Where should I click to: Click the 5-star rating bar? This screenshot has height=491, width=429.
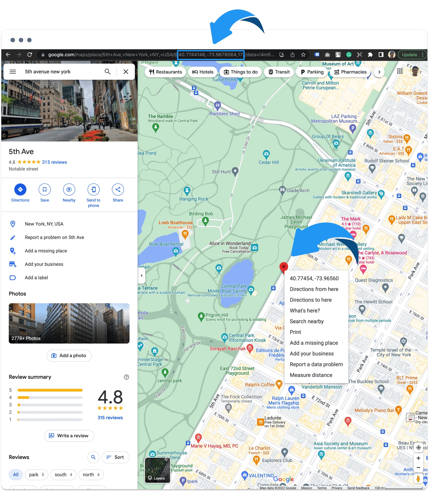tap(50, 390)
